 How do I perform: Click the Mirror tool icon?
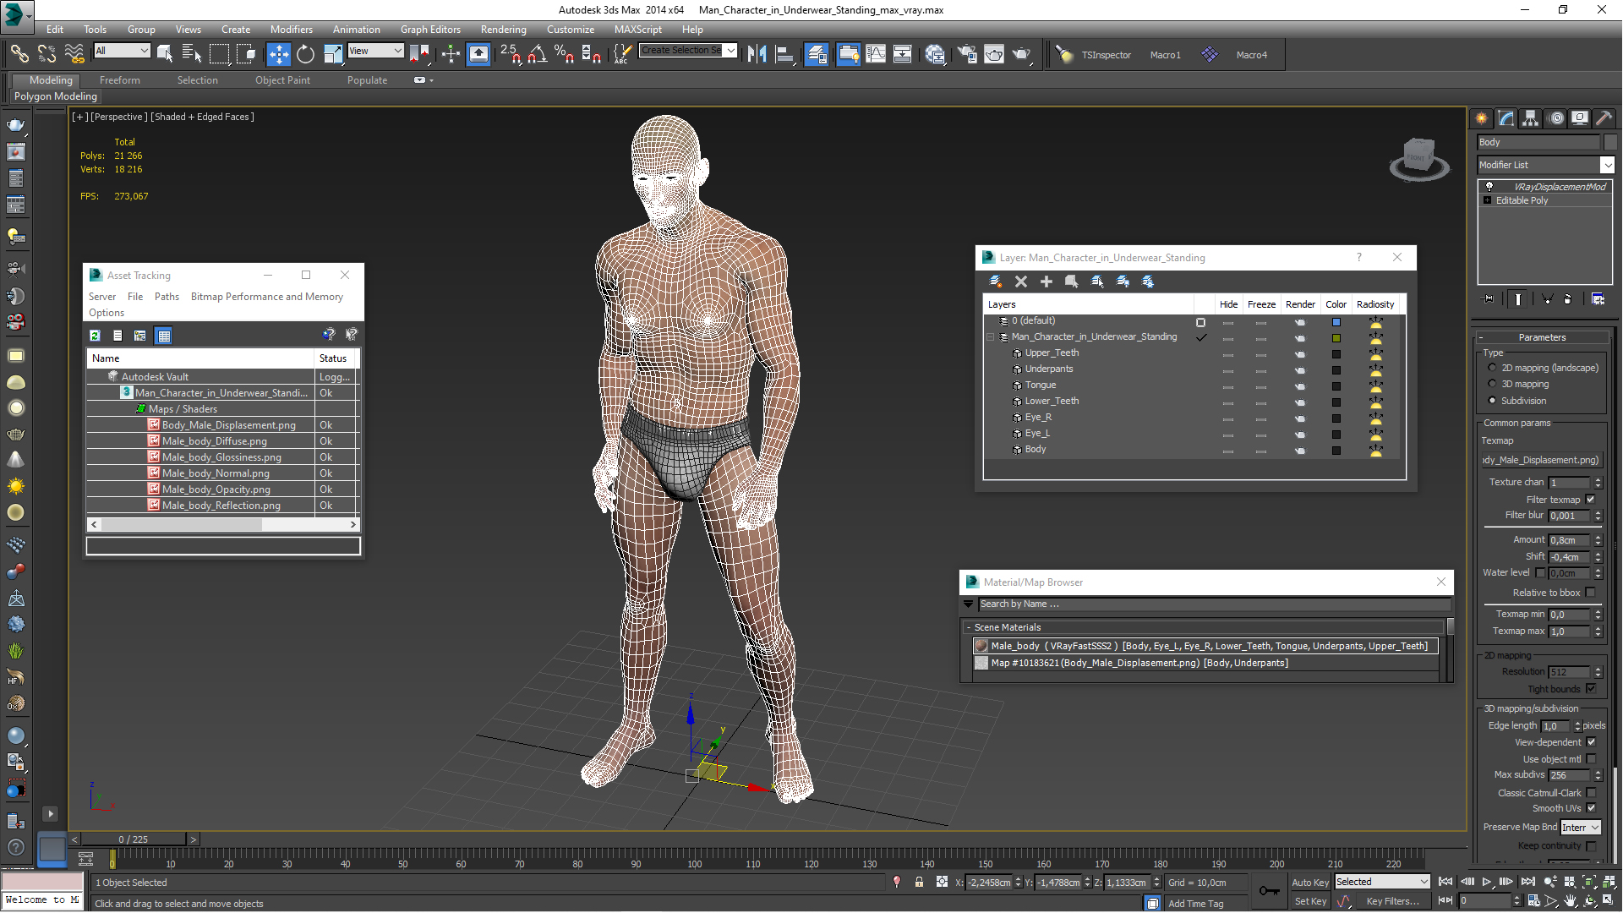click(757, 54)
